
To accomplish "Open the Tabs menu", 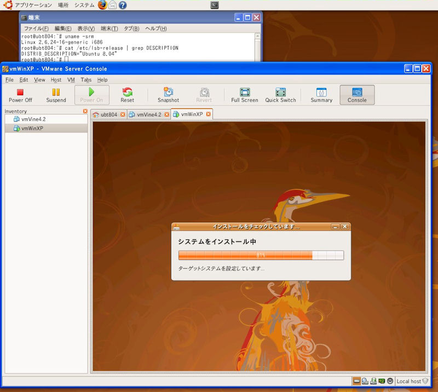I will coord(86,80).
